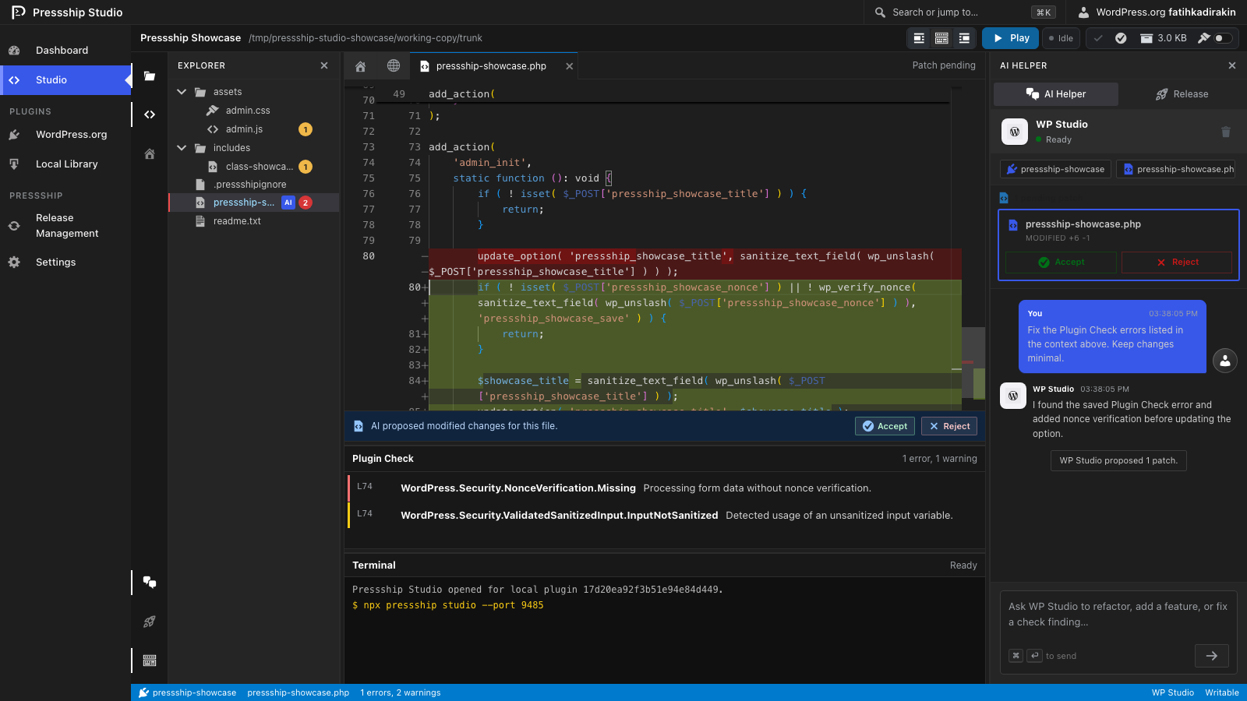Open Dashboard in the sidebar
Image resolution: width=1247 pixels, height=701 pixels.
[65, 51]
